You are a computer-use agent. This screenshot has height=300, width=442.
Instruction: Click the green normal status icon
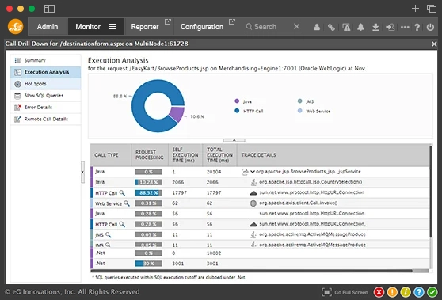(432, 292)
